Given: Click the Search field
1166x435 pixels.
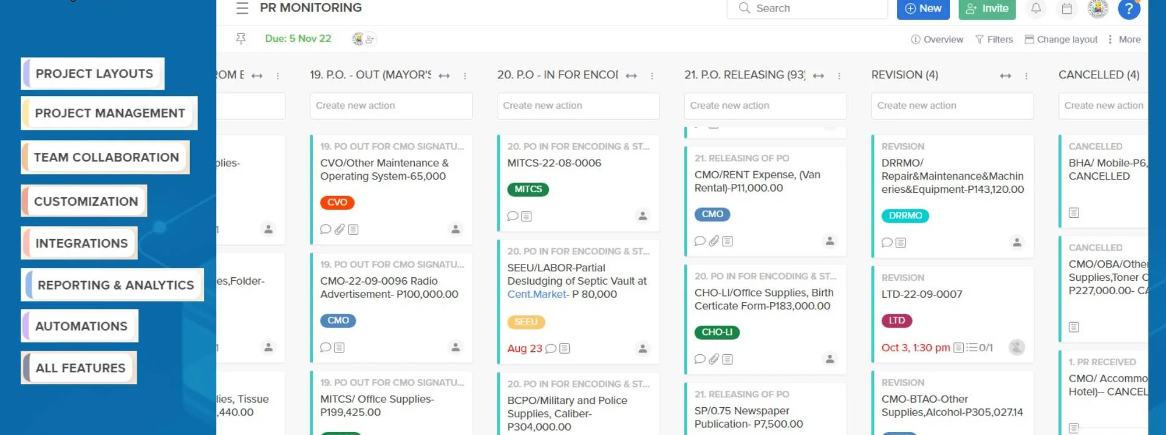Looking at the screenshot, I should [x=807, y=8].
